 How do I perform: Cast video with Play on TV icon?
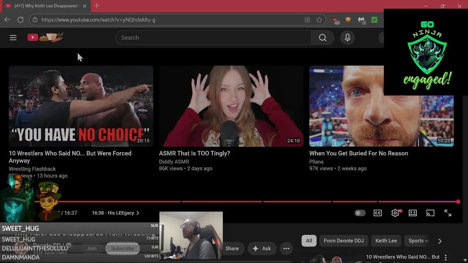[x=430, y=213]
